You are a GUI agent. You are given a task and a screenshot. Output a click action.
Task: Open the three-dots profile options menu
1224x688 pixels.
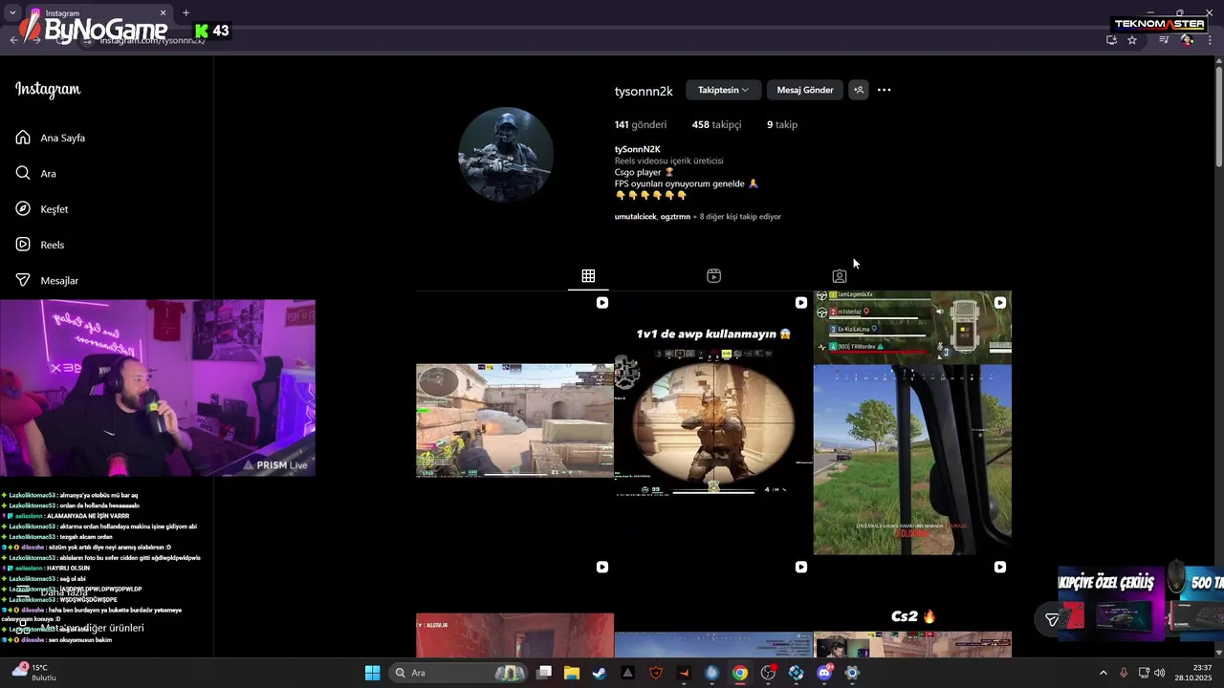[x=885, y=90]
